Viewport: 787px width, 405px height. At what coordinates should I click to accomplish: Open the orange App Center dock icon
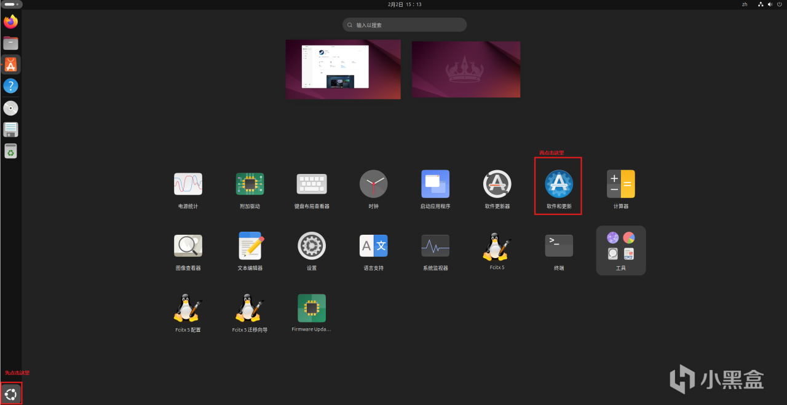click(x=10, y=65)
